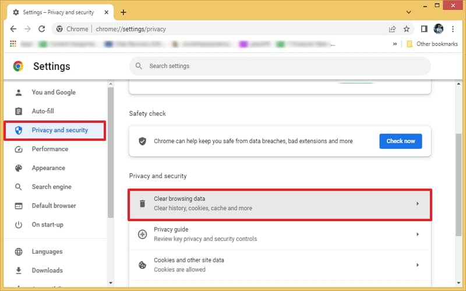Click the gauge icon for Performance

(x=19, y=149)
